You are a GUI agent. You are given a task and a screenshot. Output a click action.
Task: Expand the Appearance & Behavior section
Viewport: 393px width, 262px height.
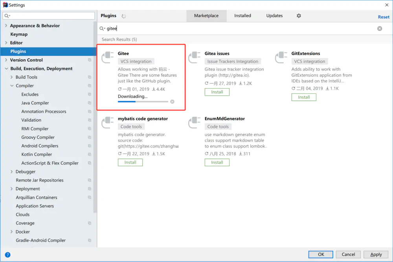tap(6, 25)
